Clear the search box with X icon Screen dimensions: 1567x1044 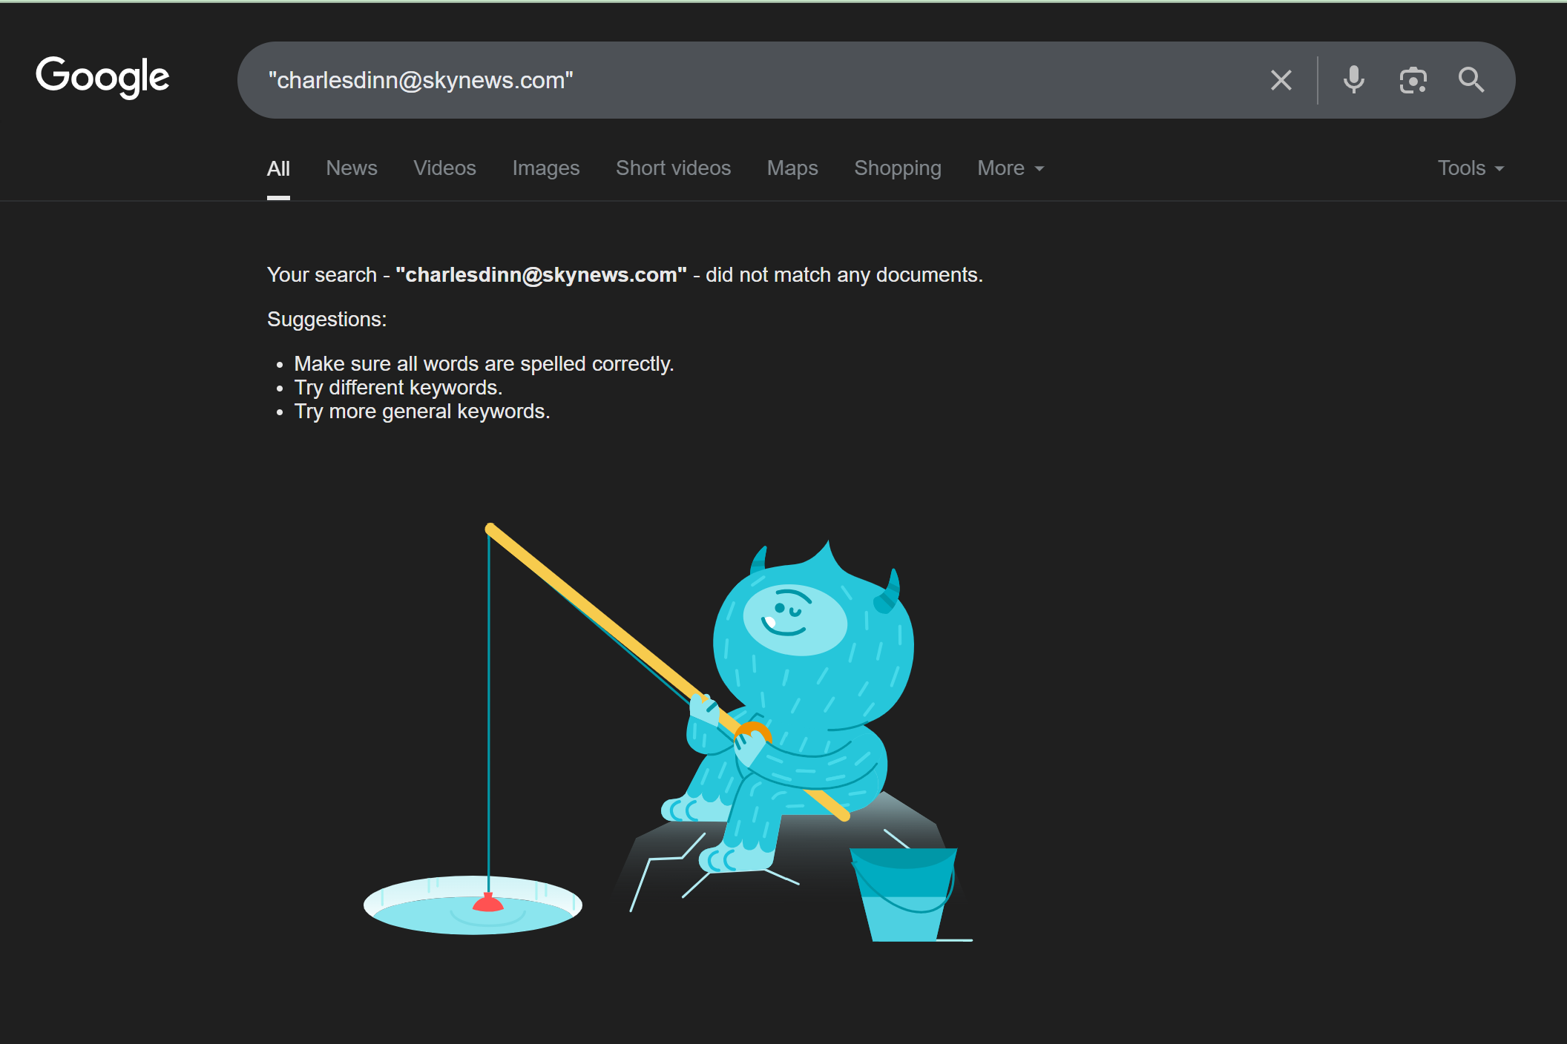[1281, 80]
